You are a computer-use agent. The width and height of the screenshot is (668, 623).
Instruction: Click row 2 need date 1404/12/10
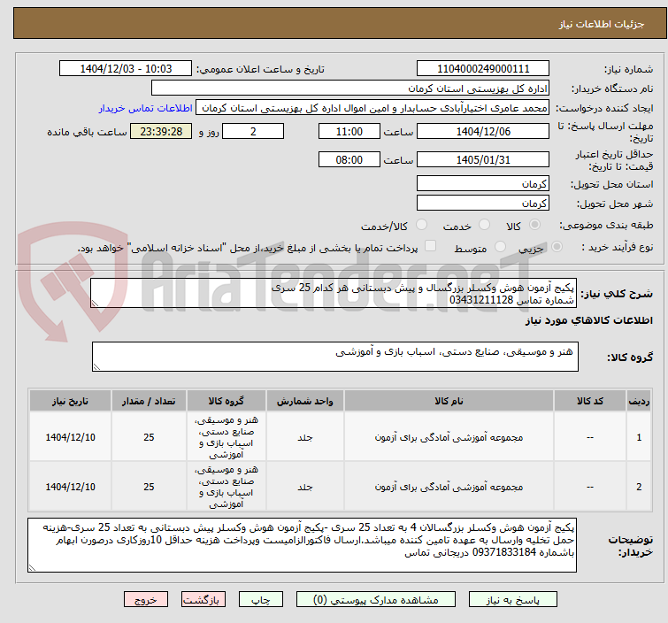click(70, 487)
